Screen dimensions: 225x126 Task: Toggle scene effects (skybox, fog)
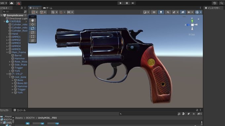pos(174,12)
